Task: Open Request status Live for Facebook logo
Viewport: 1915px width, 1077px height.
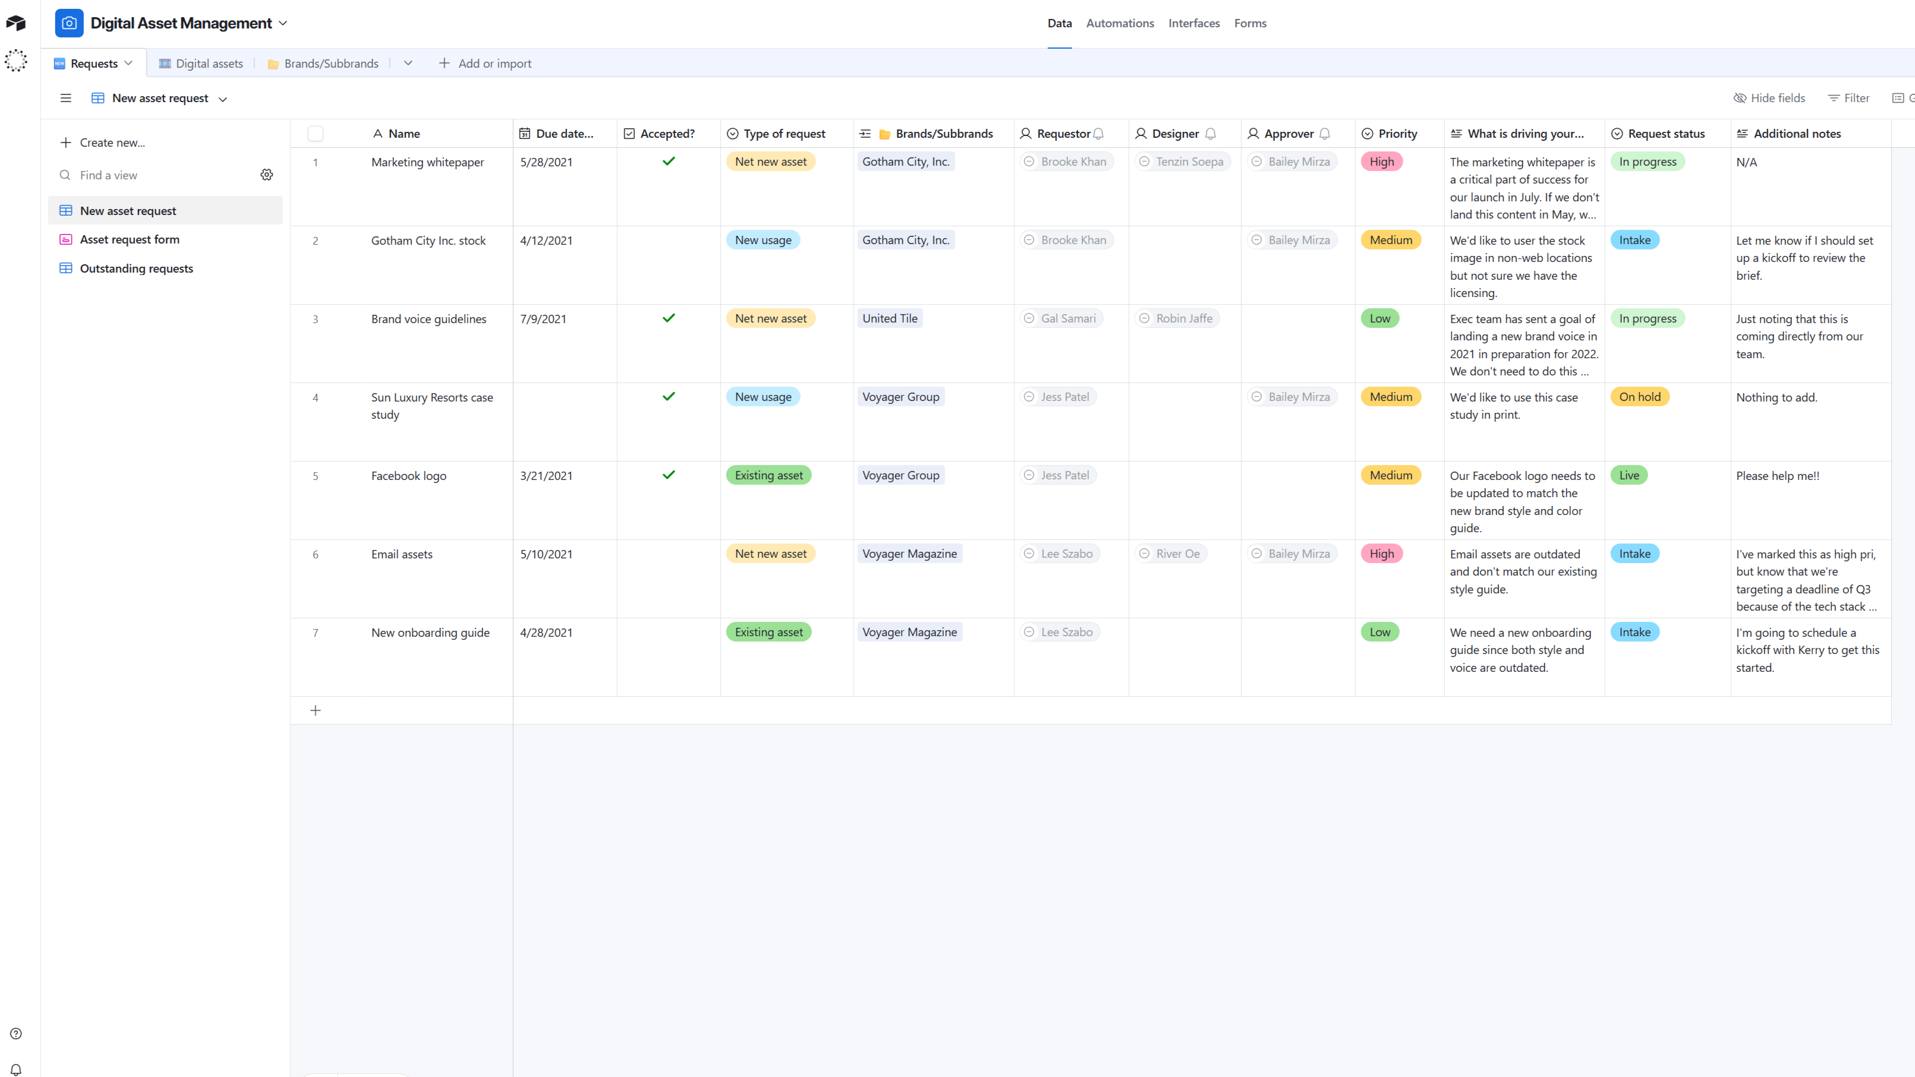Action: (1629, 475)
